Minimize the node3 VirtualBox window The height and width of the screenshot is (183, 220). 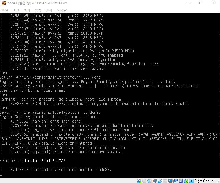(x=188, y=3)
